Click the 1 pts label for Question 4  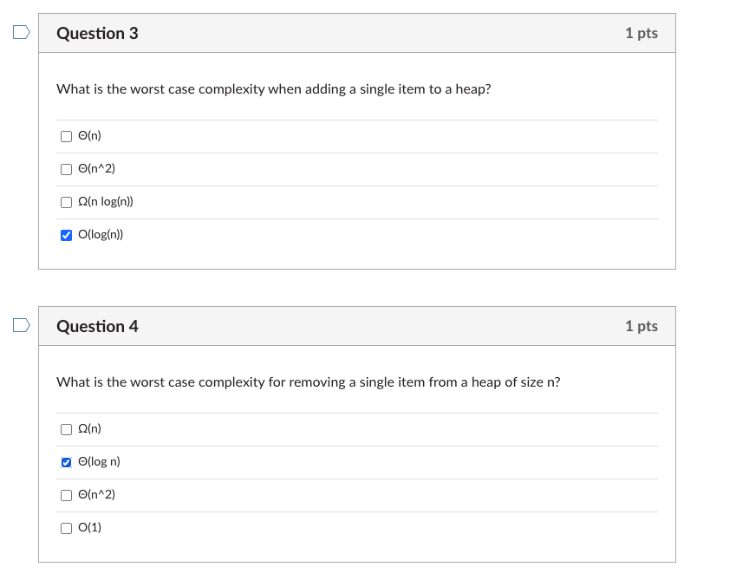[x=642, y=326]
